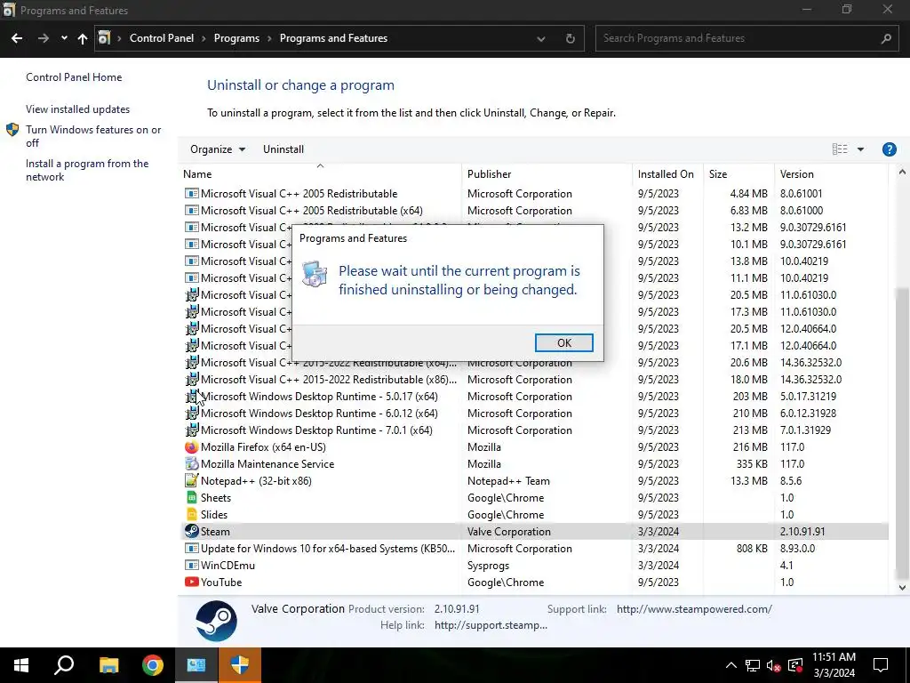Click the large Steam logo in details pane
910x683 pixels.
(216, 621)
